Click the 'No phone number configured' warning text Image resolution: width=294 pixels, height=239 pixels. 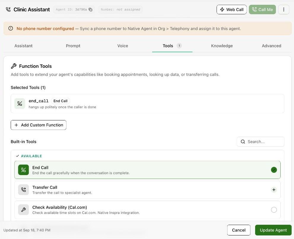tap(45, 29)
